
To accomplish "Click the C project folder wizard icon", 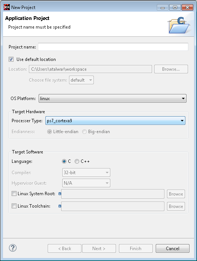I will click(179, 25).
